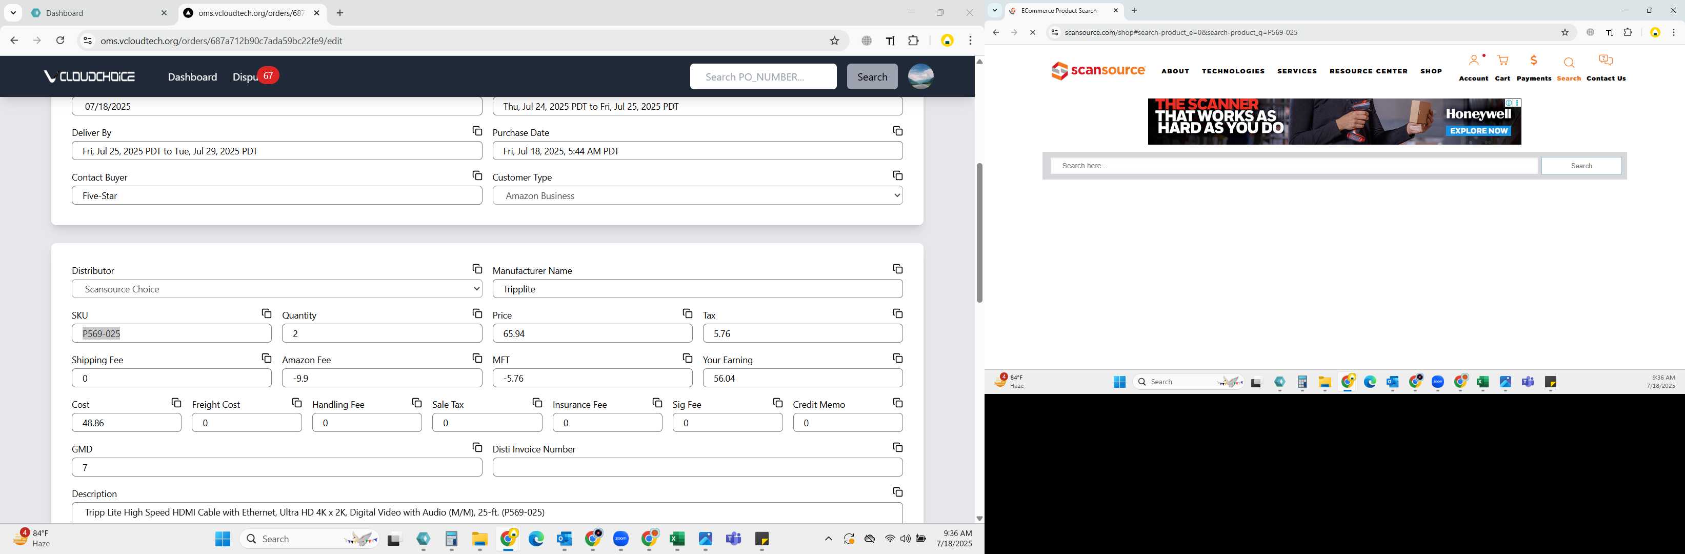This screenshot has width=1685, height=554.
Task: Click the OMS Search button
Action: click(x=872, y=76)
